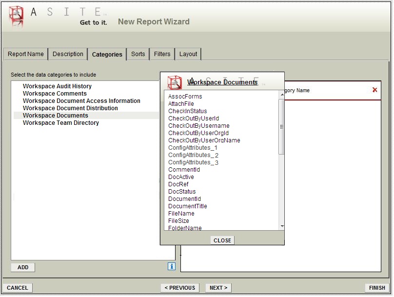Click the DocRef field
The image size is (394, 297).
(x=178, y=184)
